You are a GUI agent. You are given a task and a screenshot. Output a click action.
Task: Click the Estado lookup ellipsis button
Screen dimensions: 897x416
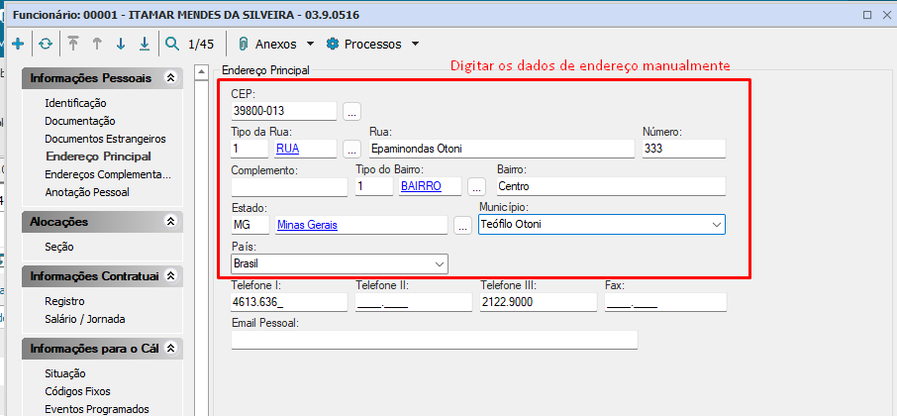462,226
